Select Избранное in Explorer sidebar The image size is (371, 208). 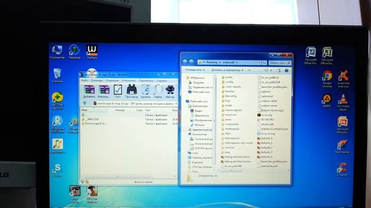coord(195,77)
